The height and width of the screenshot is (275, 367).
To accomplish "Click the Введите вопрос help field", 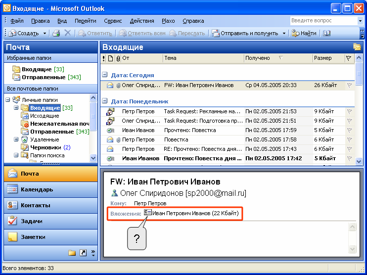I will coord(323,21).
